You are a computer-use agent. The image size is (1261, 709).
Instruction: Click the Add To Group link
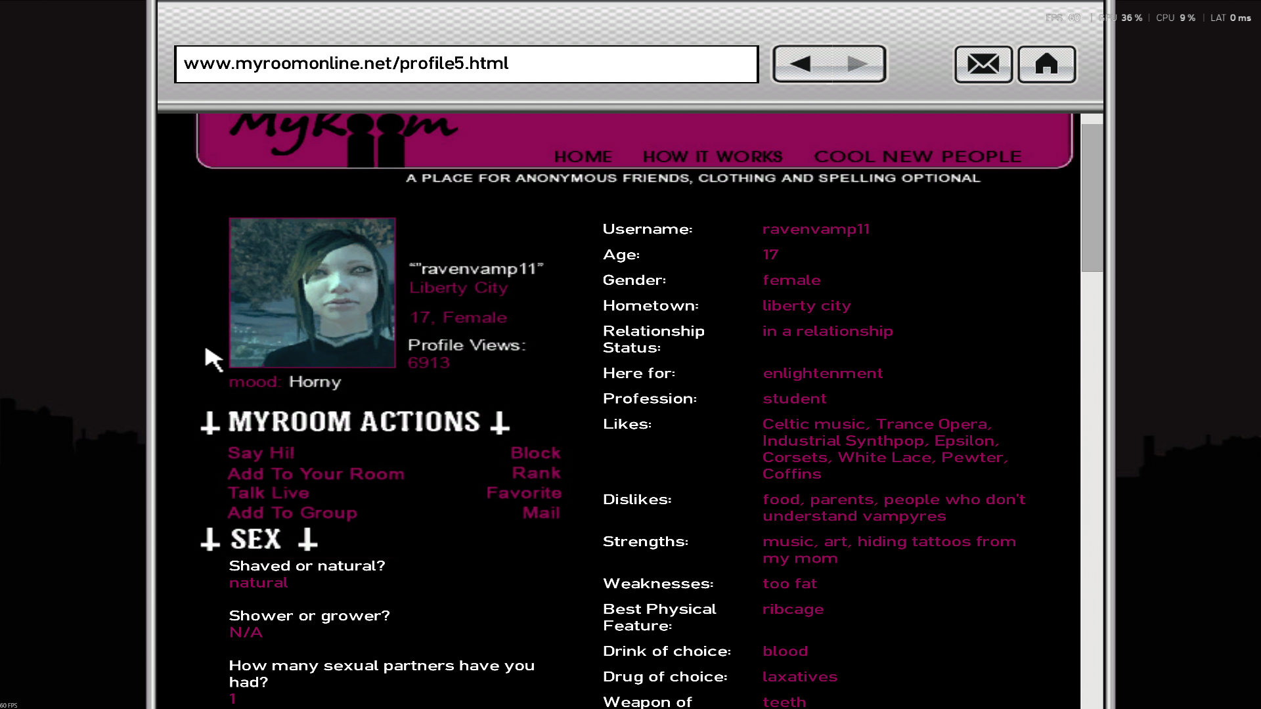click(292, 513)
